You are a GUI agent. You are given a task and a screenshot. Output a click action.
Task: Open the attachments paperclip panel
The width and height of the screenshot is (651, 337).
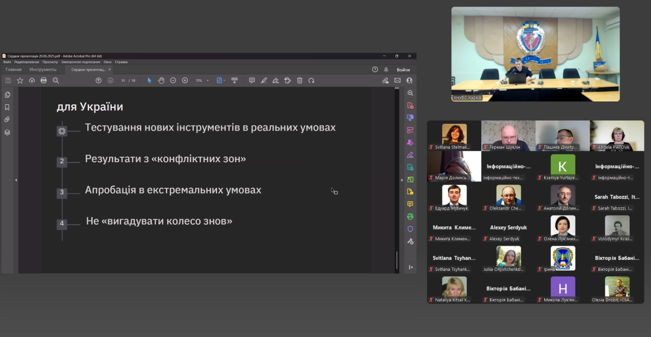(x=7, y=119)
